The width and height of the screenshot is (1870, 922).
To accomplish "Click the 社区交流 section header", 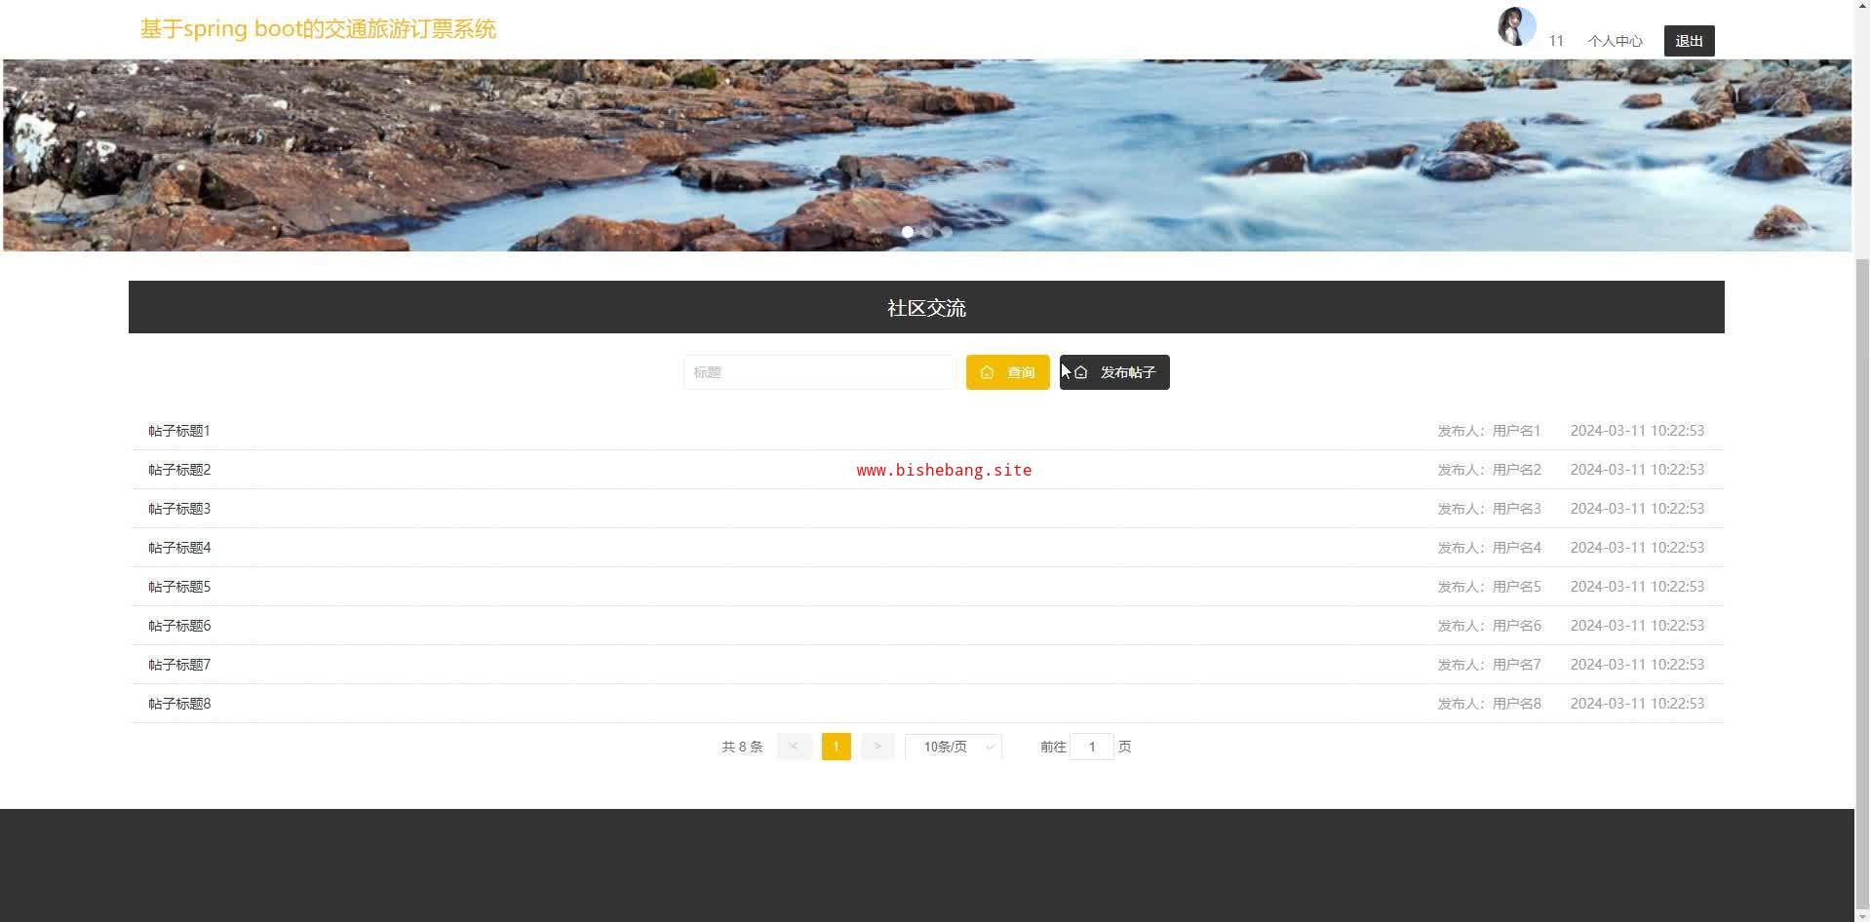I will click(926, 307).
